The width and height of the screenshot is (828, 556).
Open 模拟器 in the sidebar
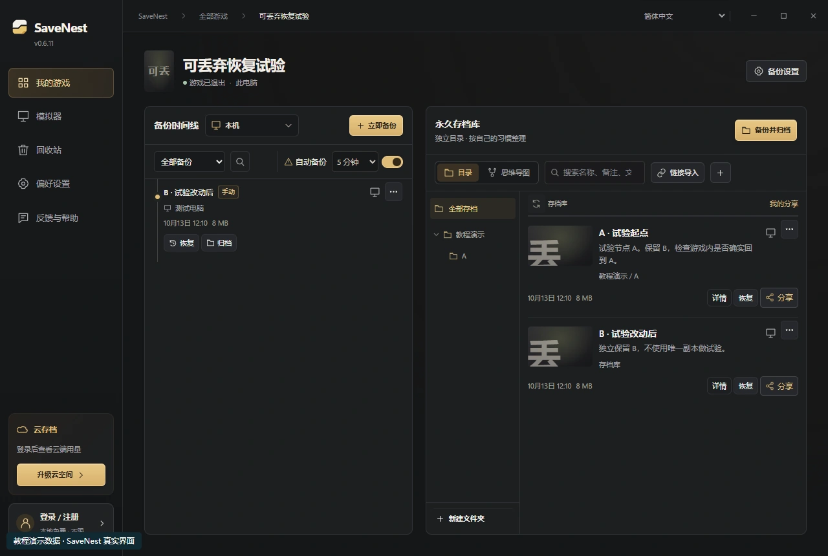pyautogui.click(x=61, y=116)
